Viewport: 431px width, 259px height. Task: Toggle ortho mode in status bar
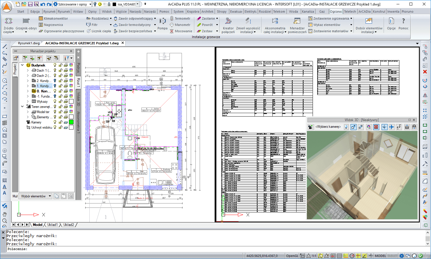tap(346, 256)
